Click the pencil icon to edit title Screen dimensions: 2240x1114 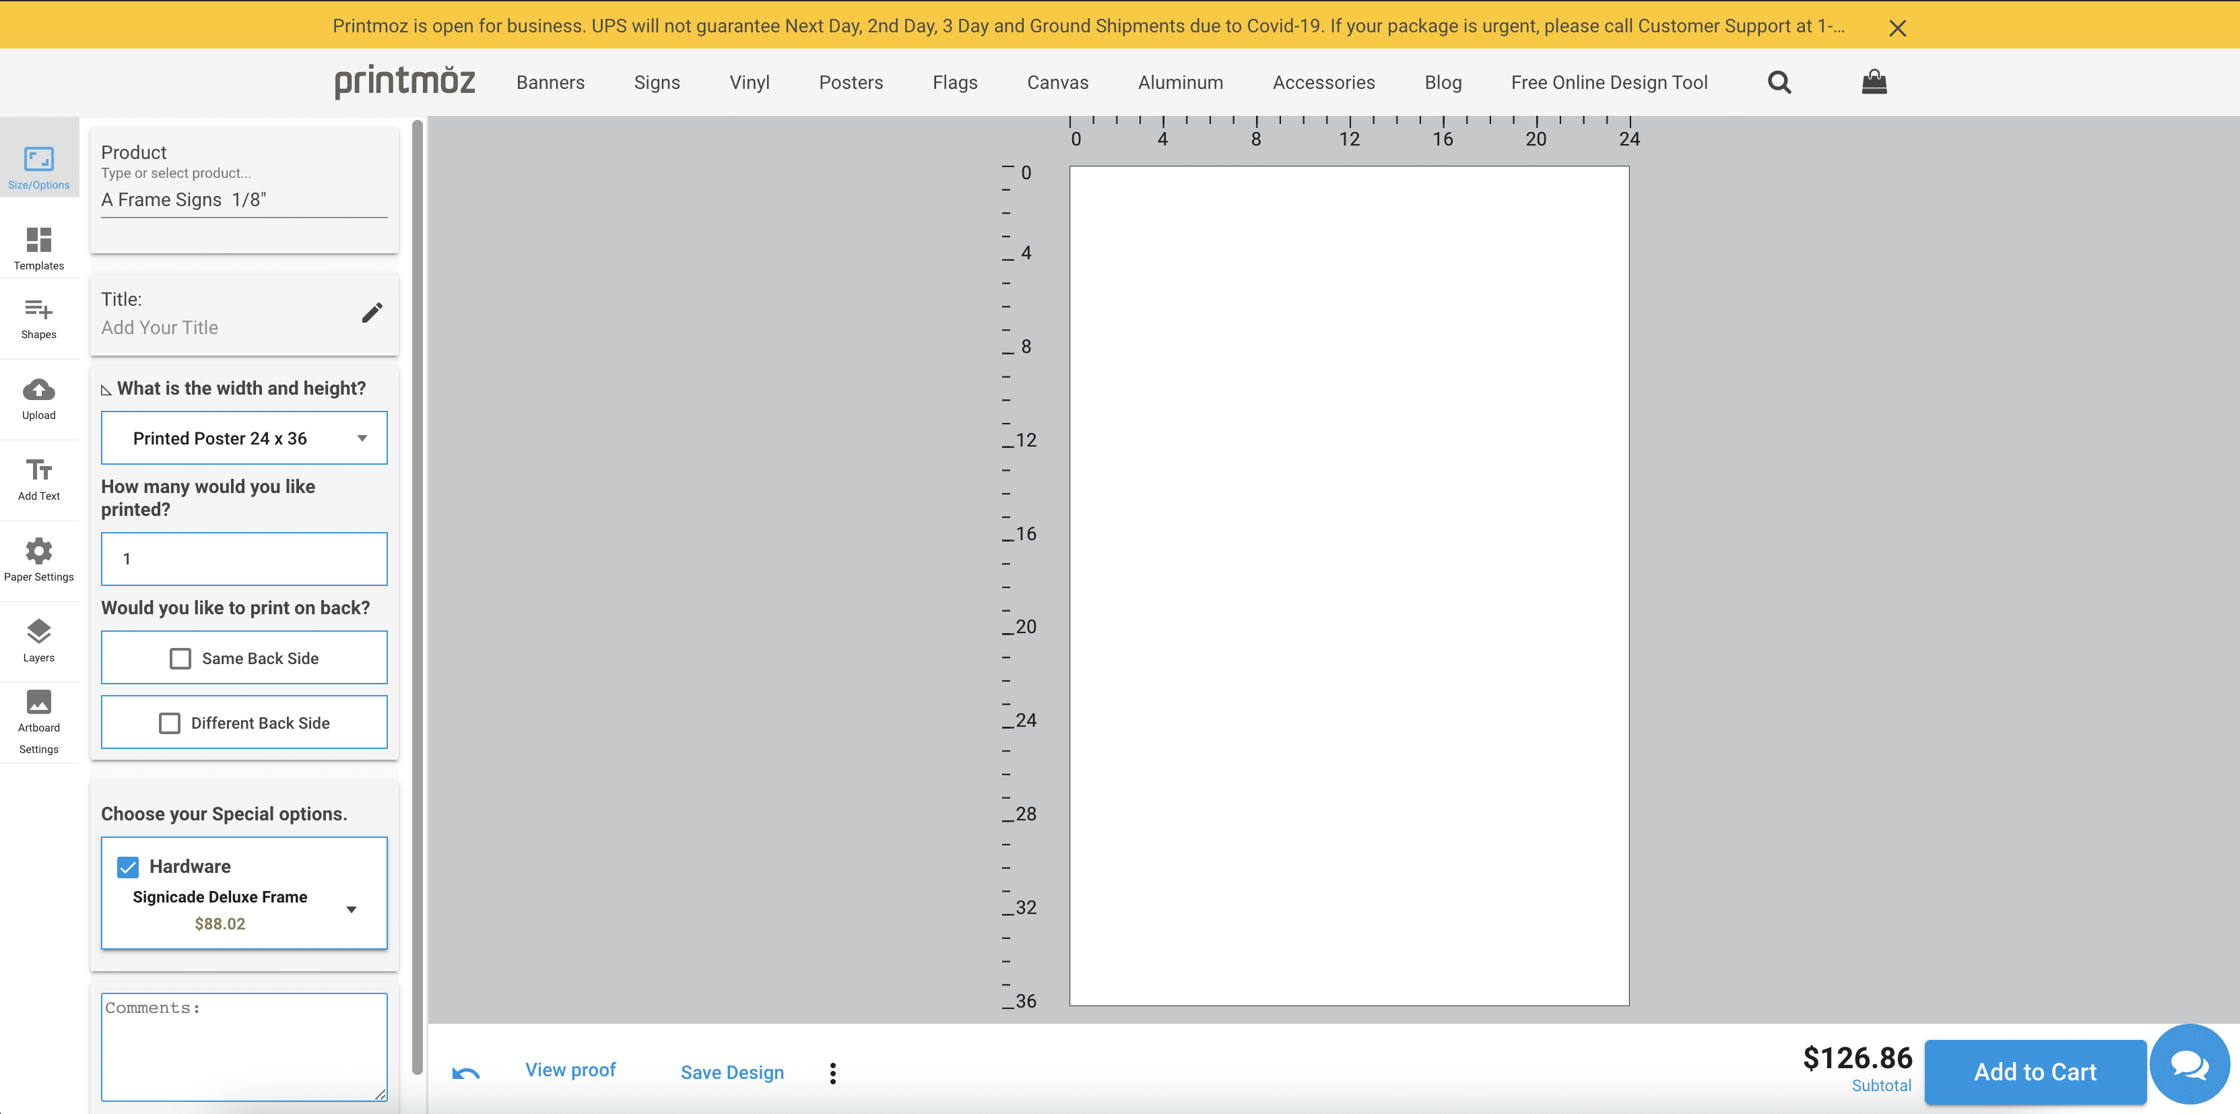tap(372, 313)
